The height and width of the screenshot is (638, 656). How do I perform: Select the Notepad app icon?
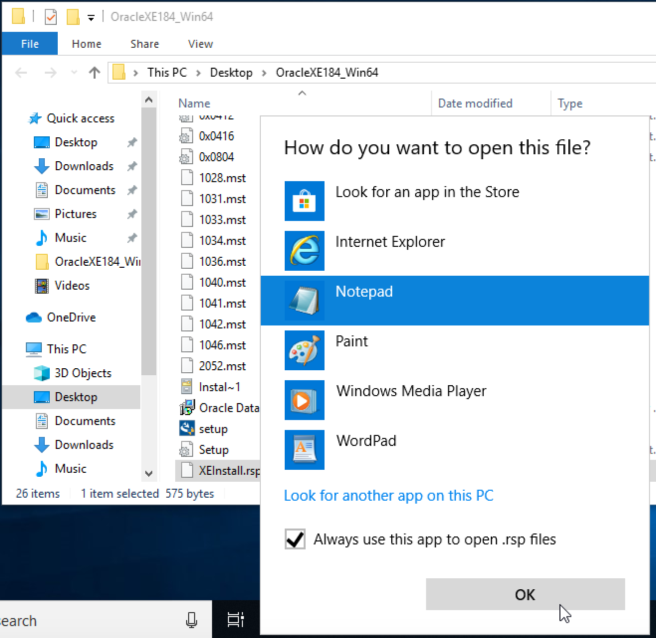point(304,301)
